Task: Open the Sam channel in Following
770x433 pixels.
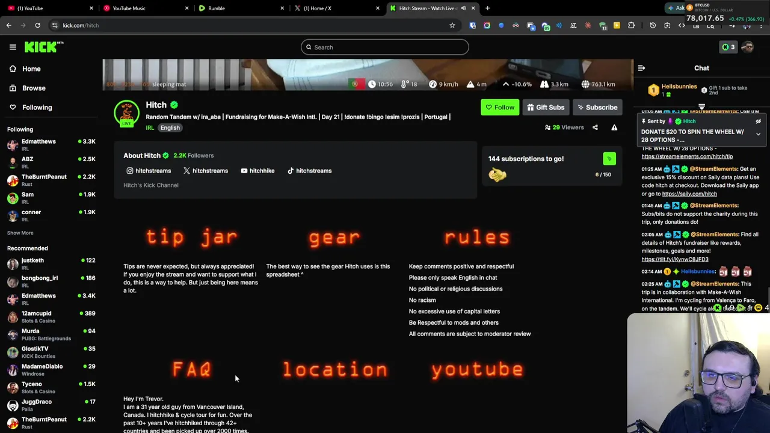Action: (x=51, y=198)
